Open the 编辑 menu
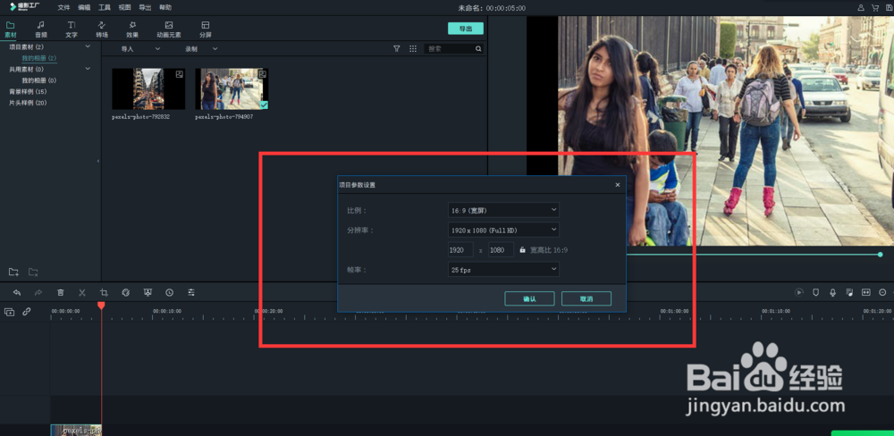The height and width of the screenshot is (436, 894). point(84,8)
